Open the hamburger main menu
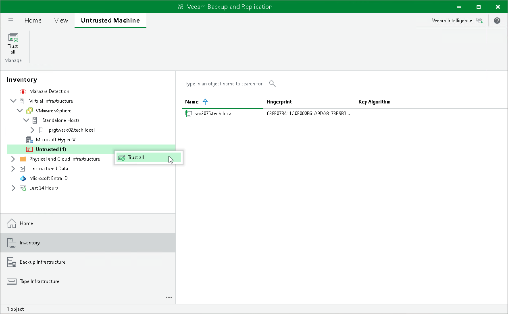 point(11,21)
